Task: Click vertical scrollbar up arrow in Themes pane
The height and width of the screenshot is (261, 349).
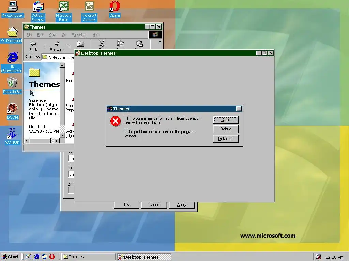Action: coord(62,65)
